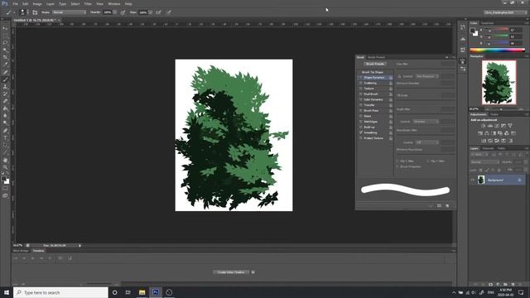The image size is (530, 298).
Task: Open the arrow beside Create Video Timeline
Action: 253,272
